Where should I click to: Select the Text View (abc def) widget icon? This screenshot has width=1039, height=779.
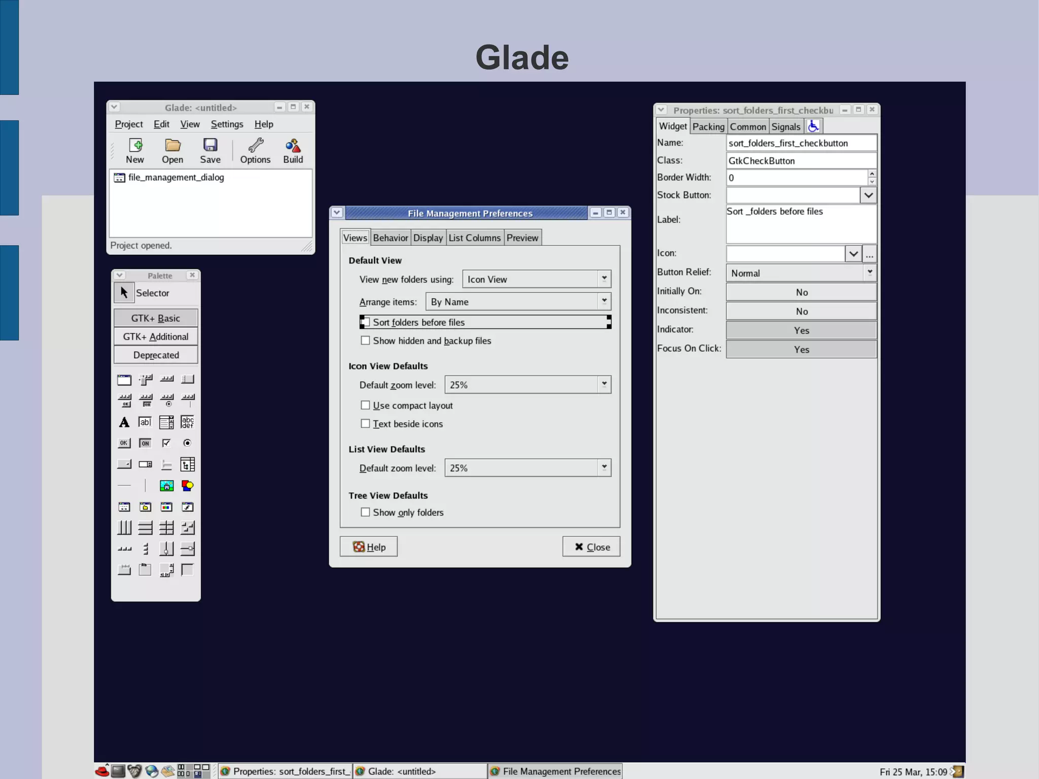(187, 422)
